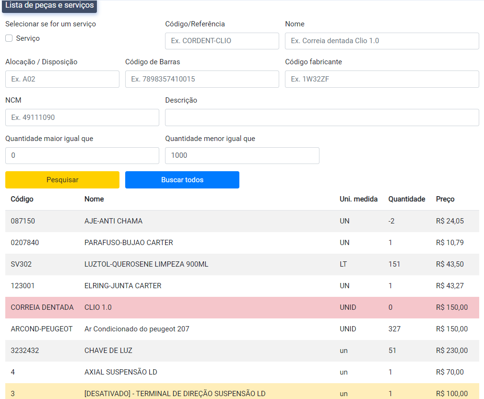Screen dimensions: 484x399
Task: Focus the NCM input field
Action: pos(82,117)
